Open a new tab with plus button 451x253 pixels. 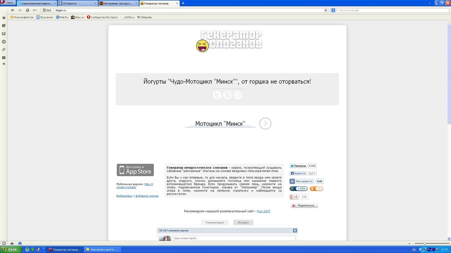183,4
